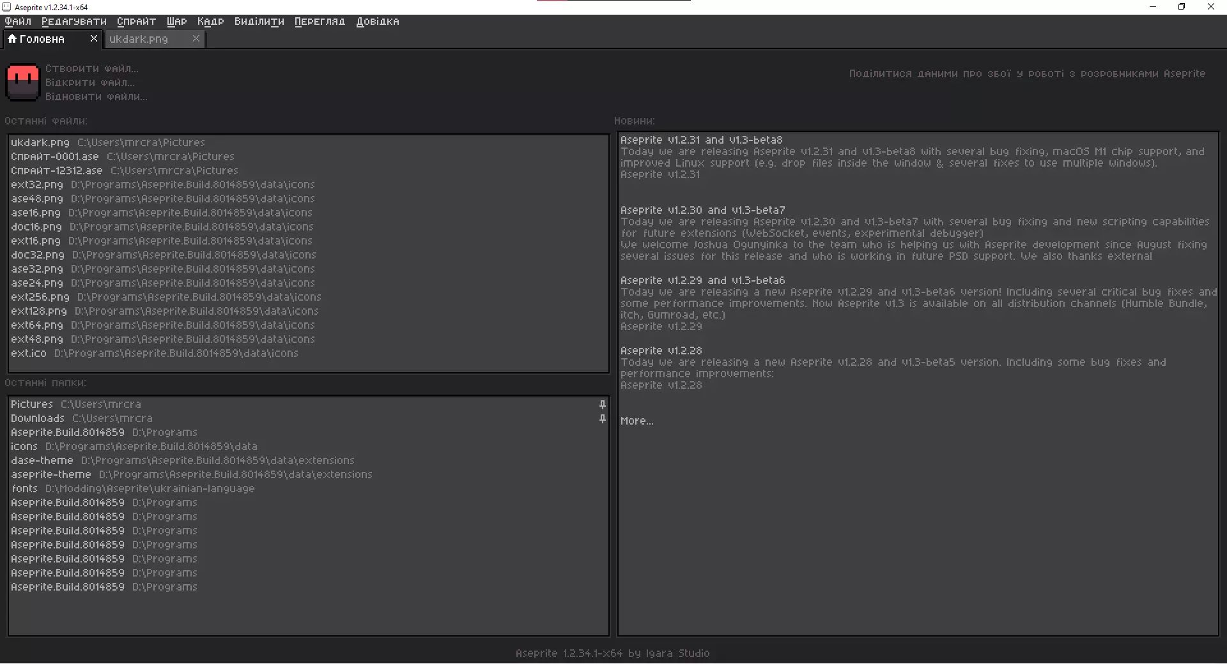The image size is (1227, 664).
Task: Open the Кадр menu
Action: (211, 22)
